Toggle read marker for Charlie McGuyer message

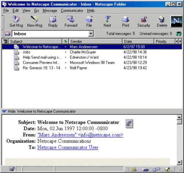66,52
